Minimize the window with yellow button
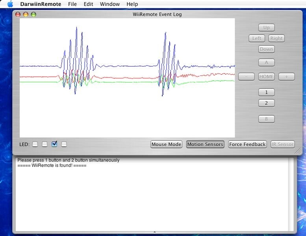This screenshot has height=236, width=306. pyautogui.click(x=26, y=15)
